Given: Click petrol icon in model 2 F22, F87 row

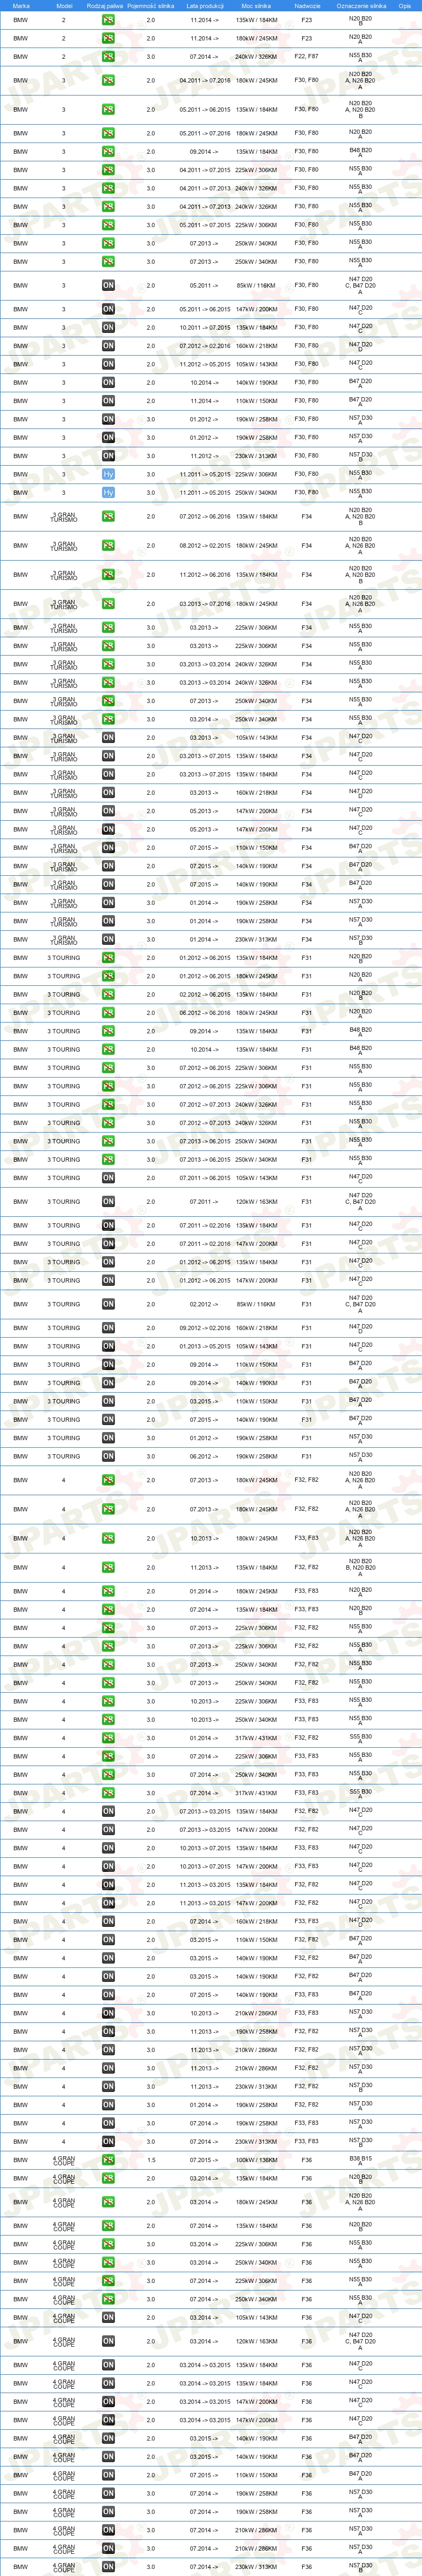Looking at the screenshot, I should coord(108,57).
